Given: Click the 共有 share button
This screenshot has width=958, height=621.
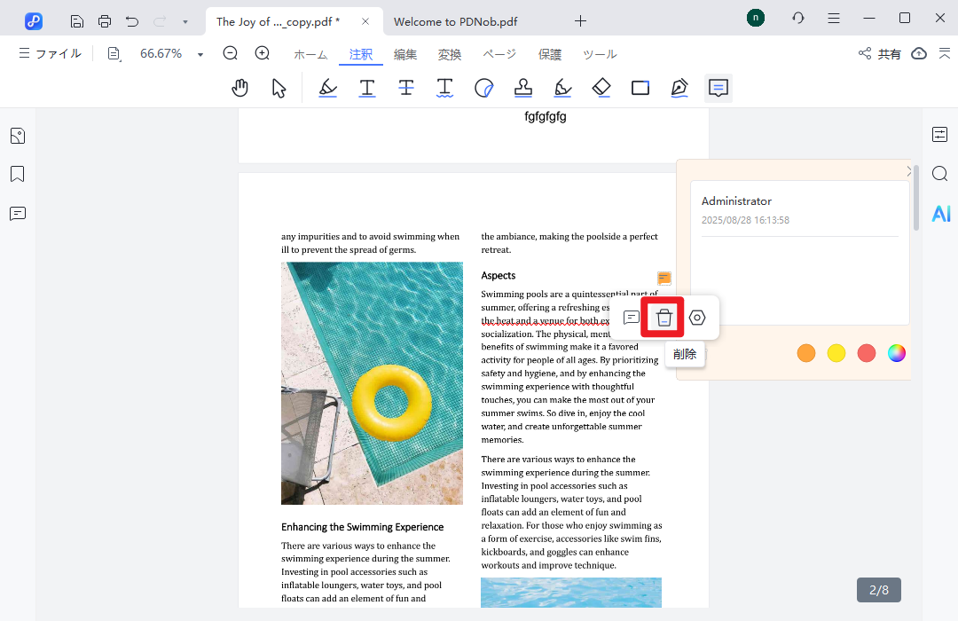Looking at the screenshot, I should point(880,54).
